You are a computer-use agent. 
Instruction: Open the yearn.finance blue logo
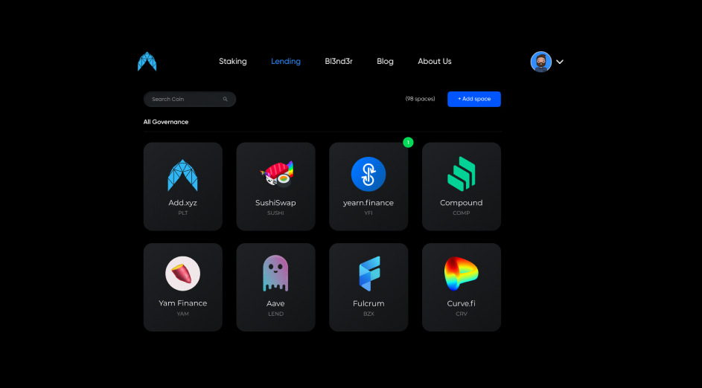point(368,175)
